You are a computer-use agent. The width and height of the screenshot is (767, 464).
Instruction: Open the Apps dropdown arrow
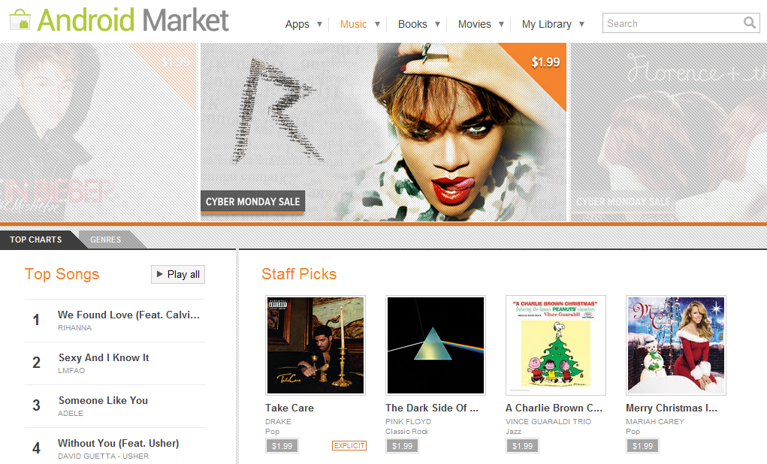coord(319,24)
